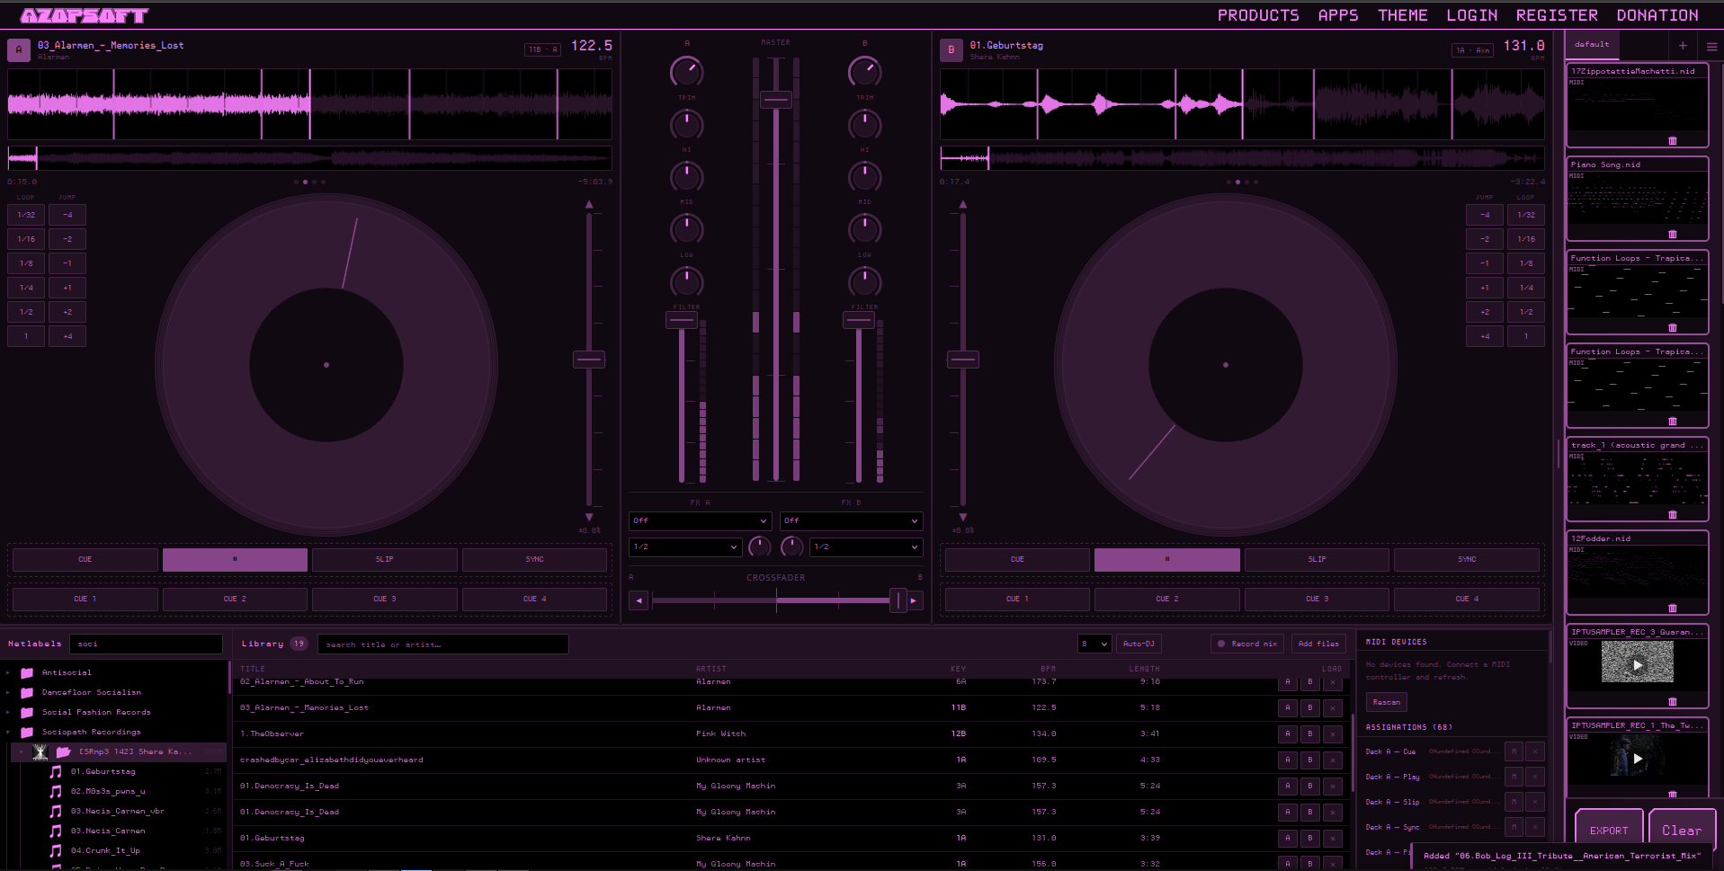Adjust the crossfader handle
The image size is (1724, 871).
pos(898,600)
